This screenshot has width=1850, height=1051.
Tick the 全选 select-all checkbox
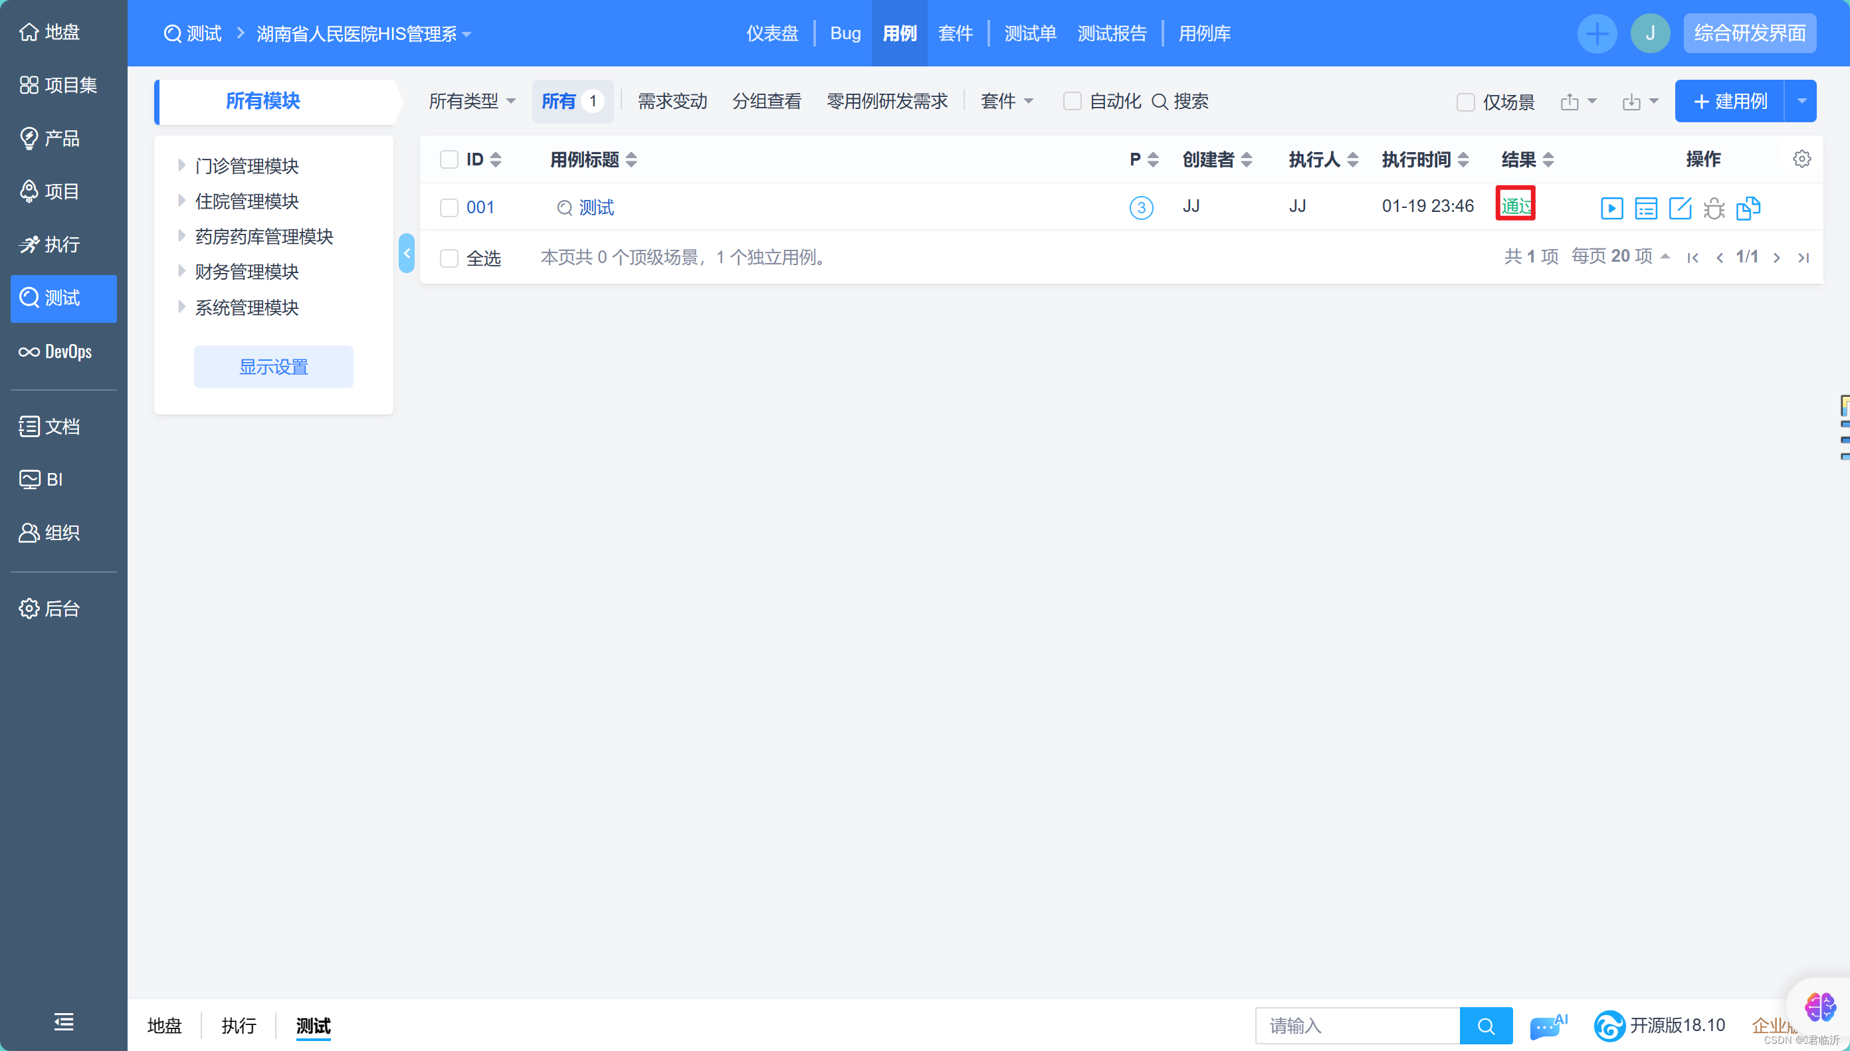click(x=449, y=258)
